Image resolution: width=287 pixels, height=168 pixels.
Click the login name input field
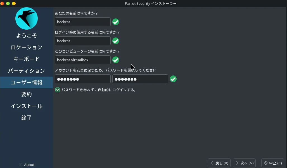[83, 41]
